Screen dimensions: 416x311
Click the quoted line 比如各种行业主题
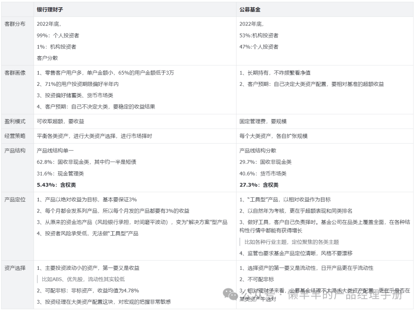tap(292, 242)
